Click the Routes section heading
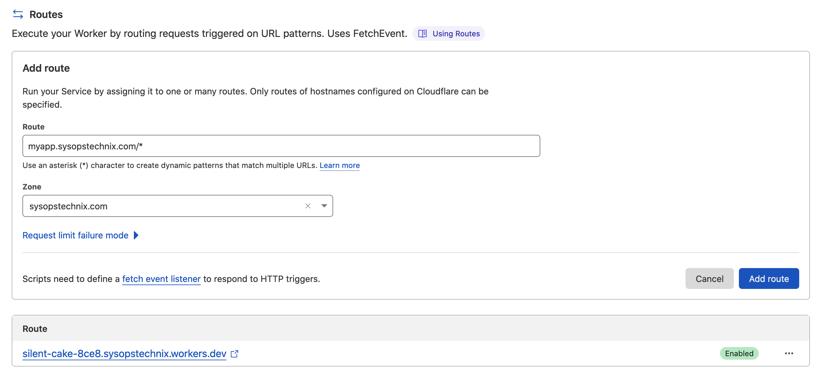 [x=46, y=14]
